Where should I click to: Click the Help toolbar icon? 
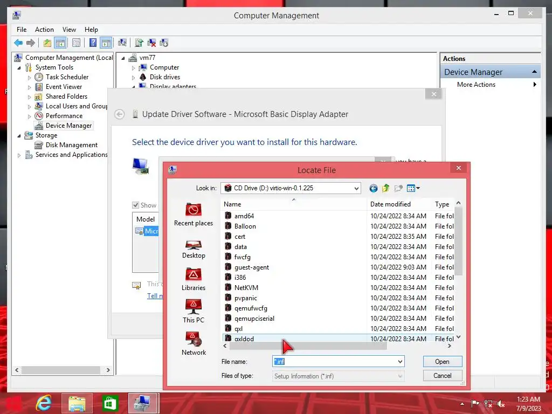(93, 43)
